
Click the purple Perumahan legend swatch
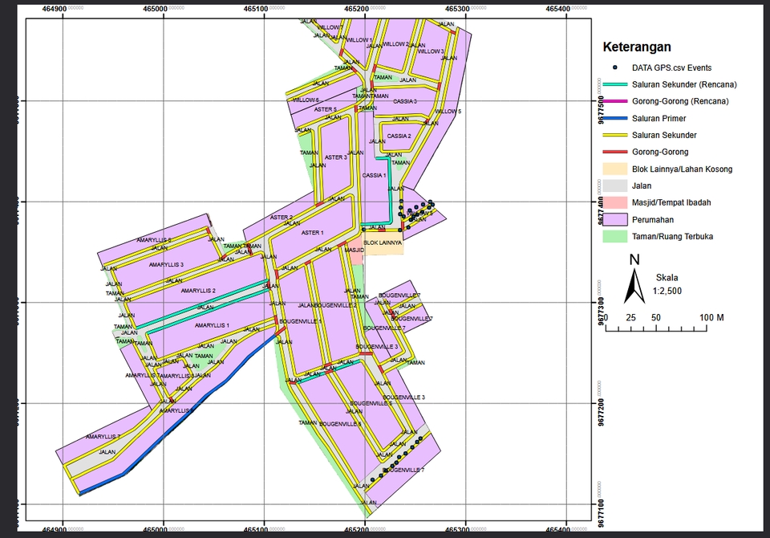click(x=614, y=219)
